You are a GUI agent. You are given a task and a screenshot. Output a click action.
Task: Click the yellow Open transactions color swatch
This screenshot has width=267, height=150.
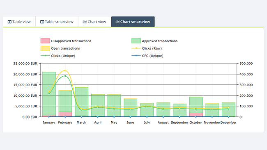(45, 48)
